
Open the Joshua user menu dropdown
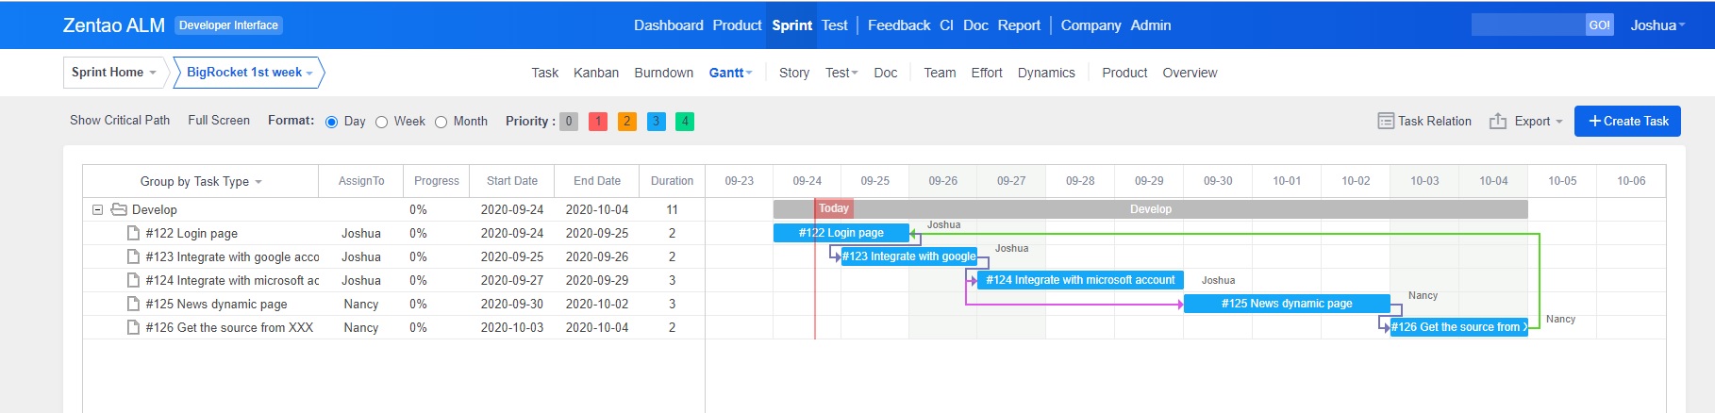(x=1657, y=25)
